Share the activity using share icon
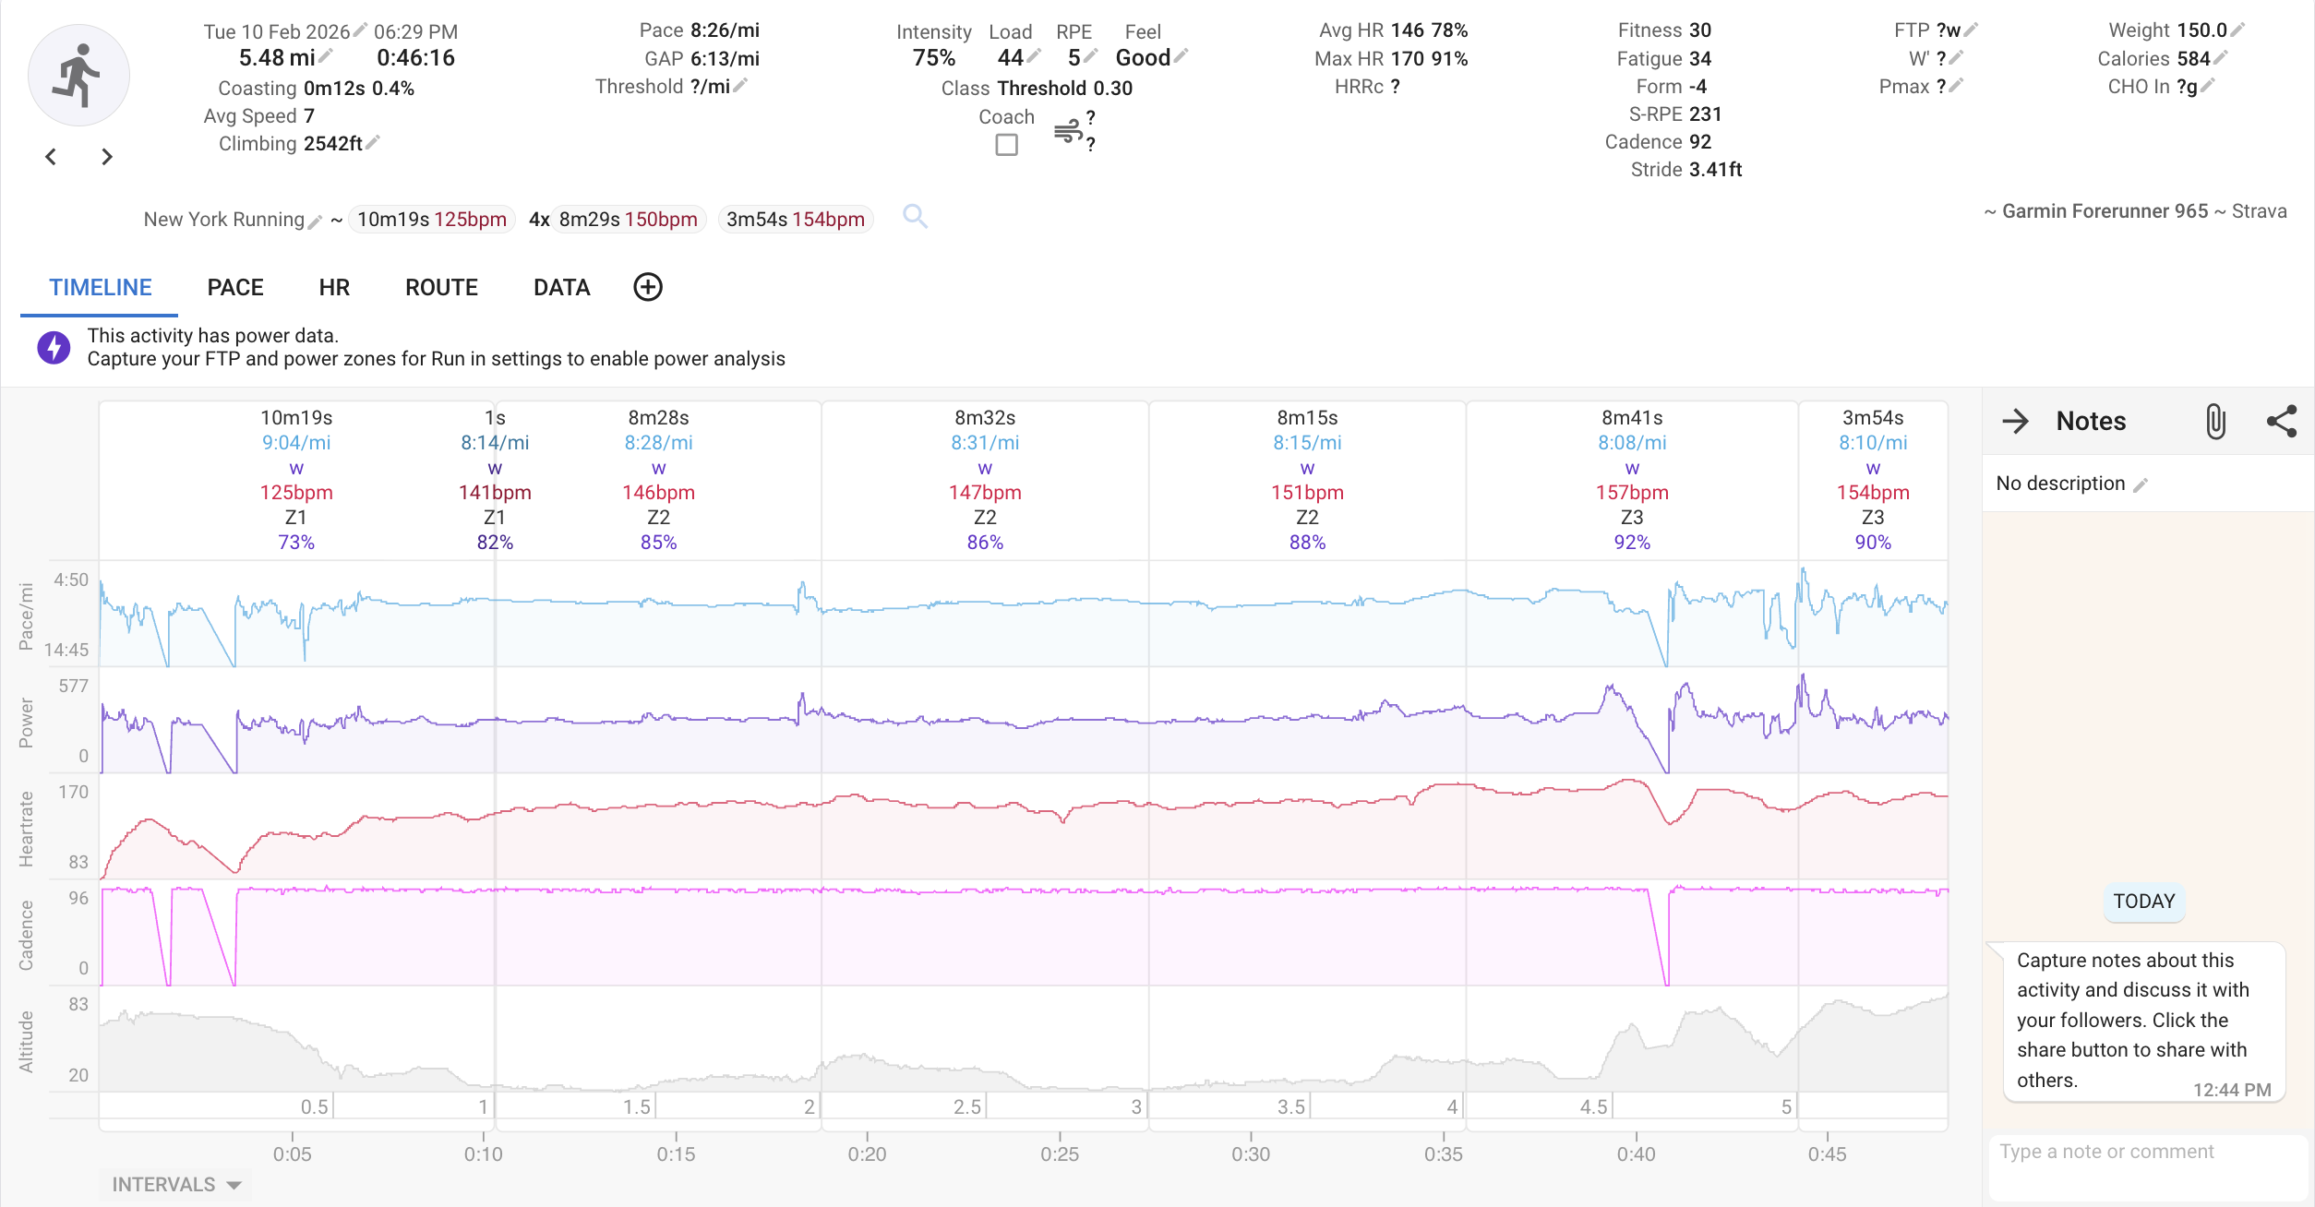Viewport: 2315px width, 1207px height. [2282, 422]
